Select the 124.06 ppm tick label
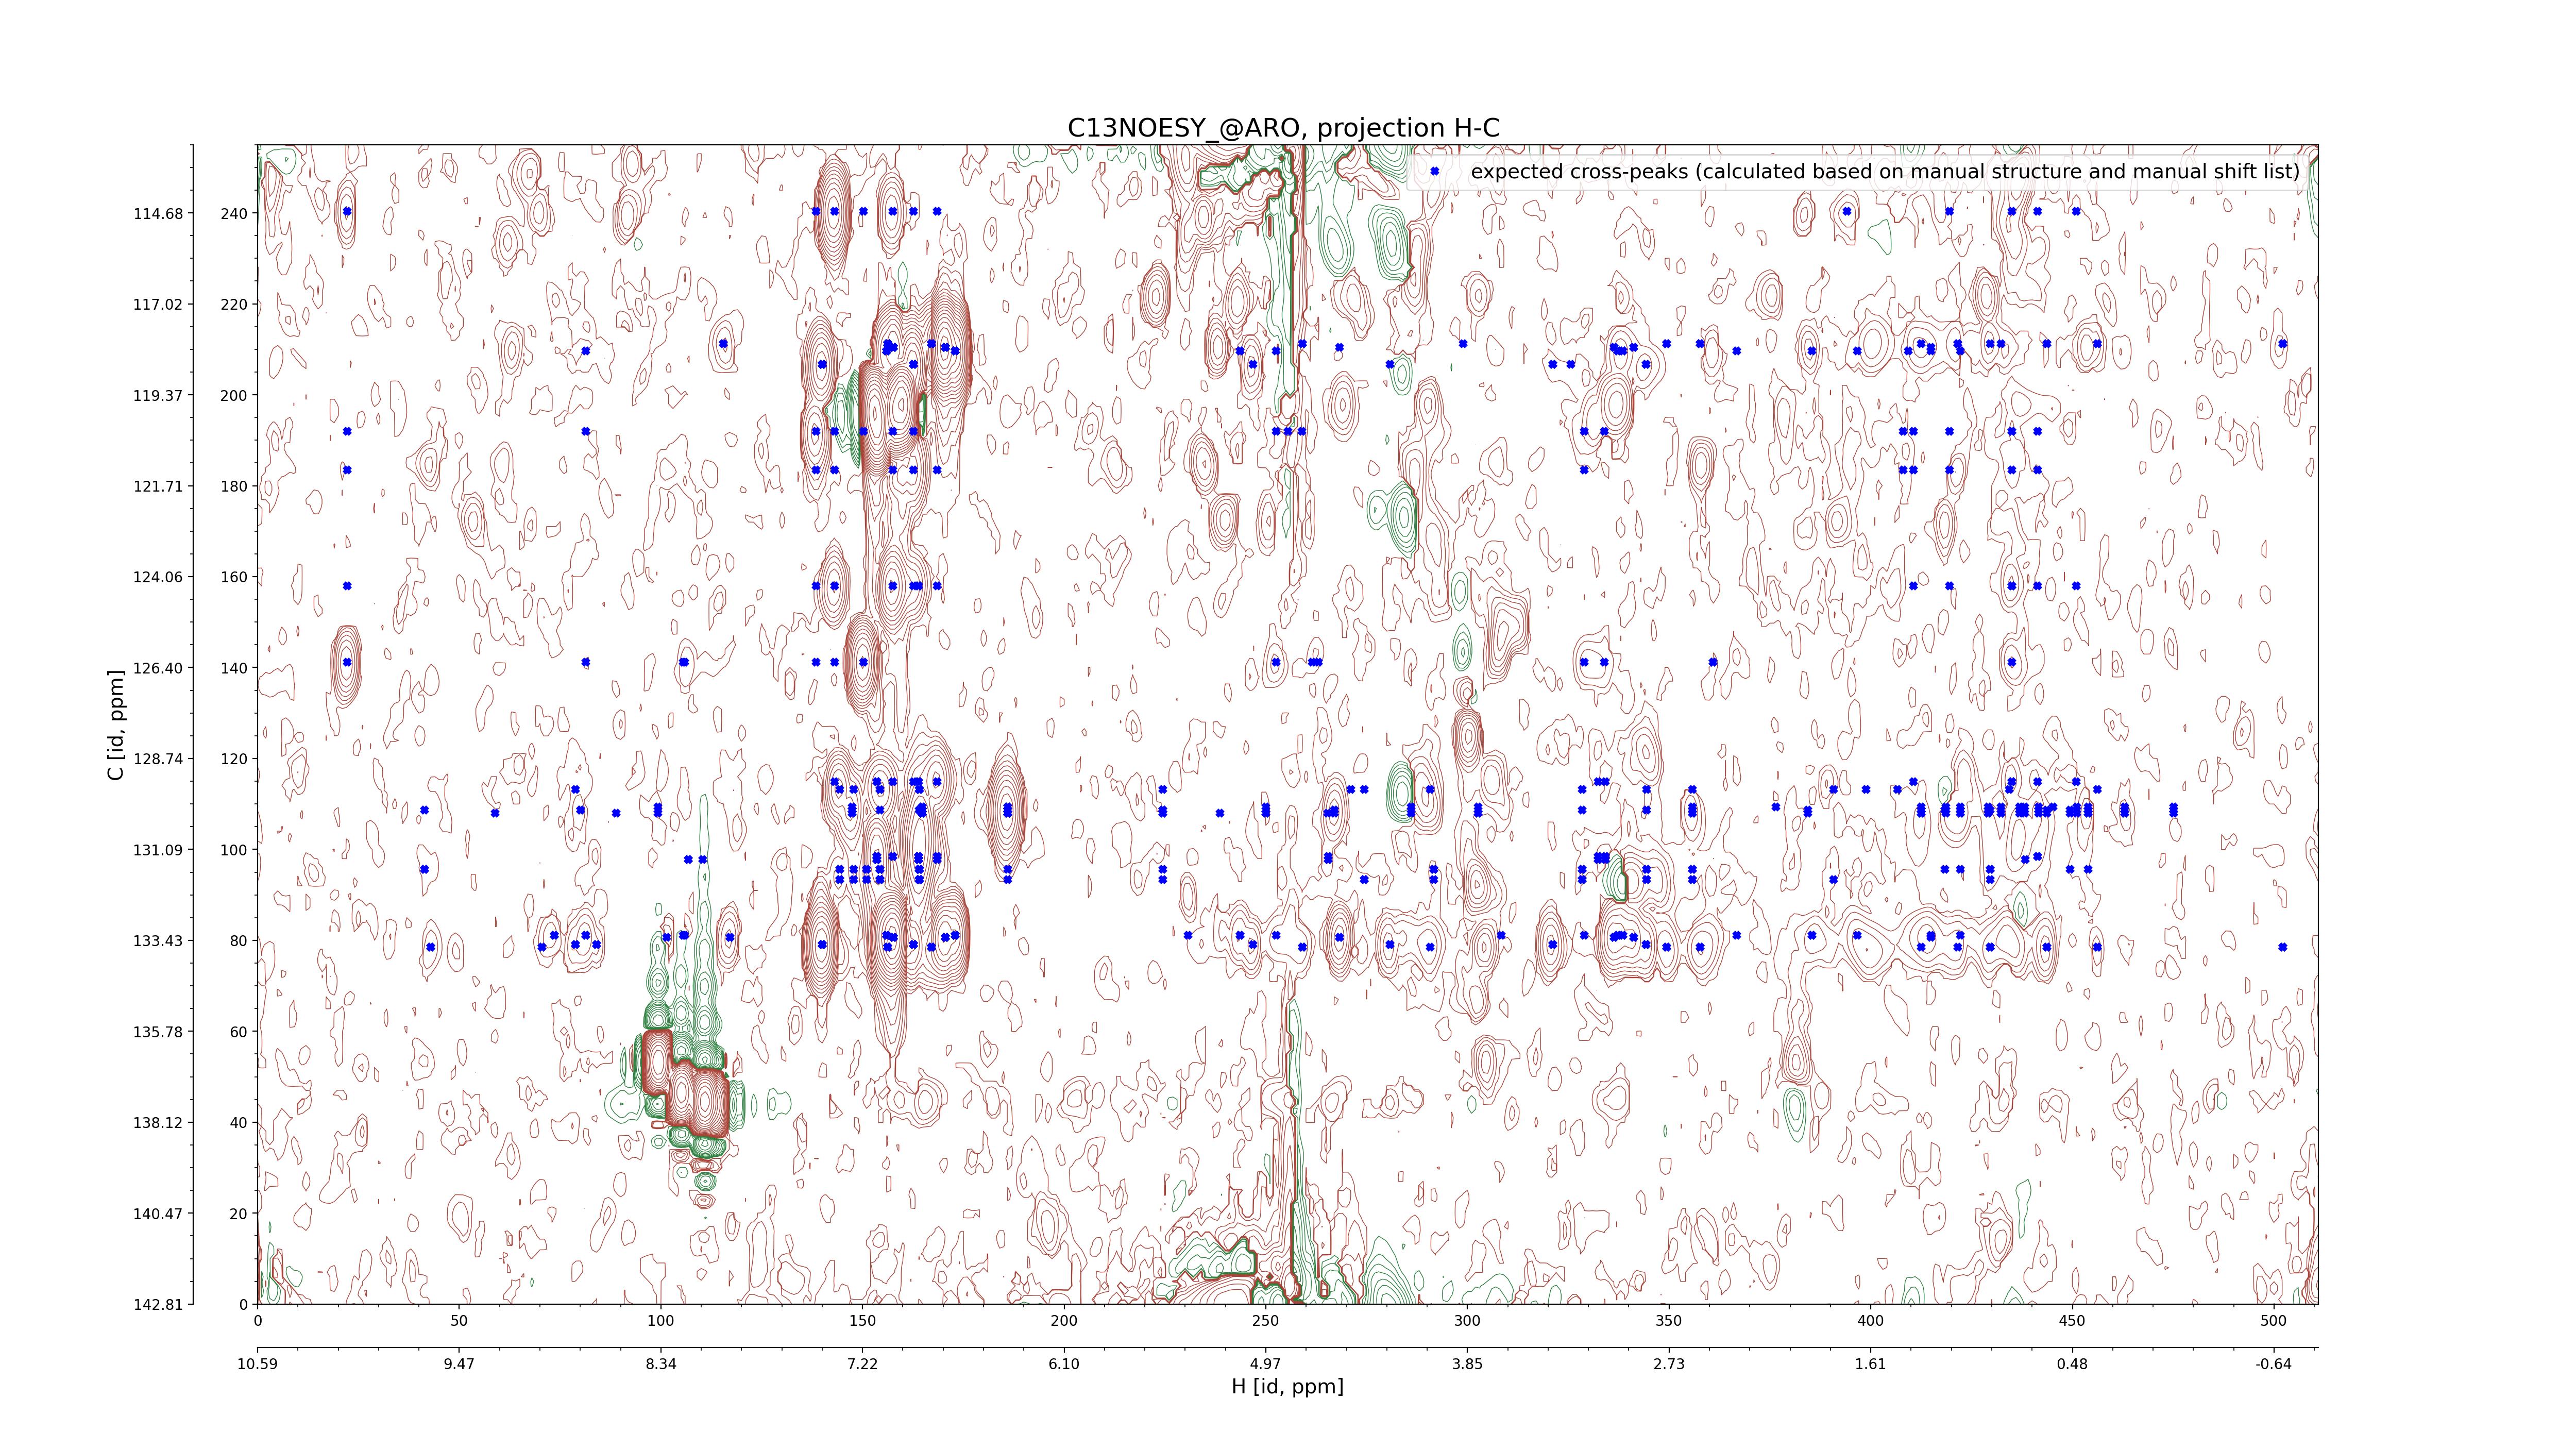Screen dimensions: 2576x1449 point(158,577)
